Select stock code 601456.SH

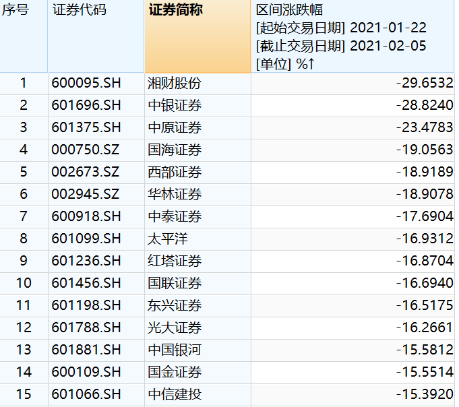coord(86,283)
